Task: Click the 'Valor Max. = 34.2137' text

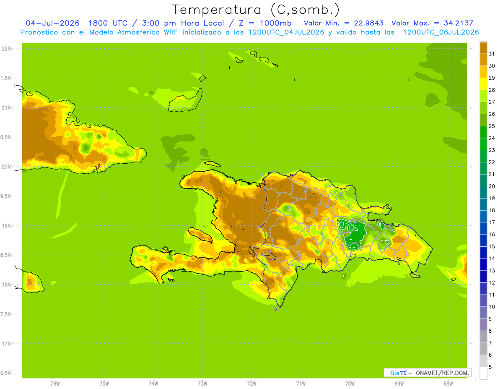Action: click(x=432, y=23)
